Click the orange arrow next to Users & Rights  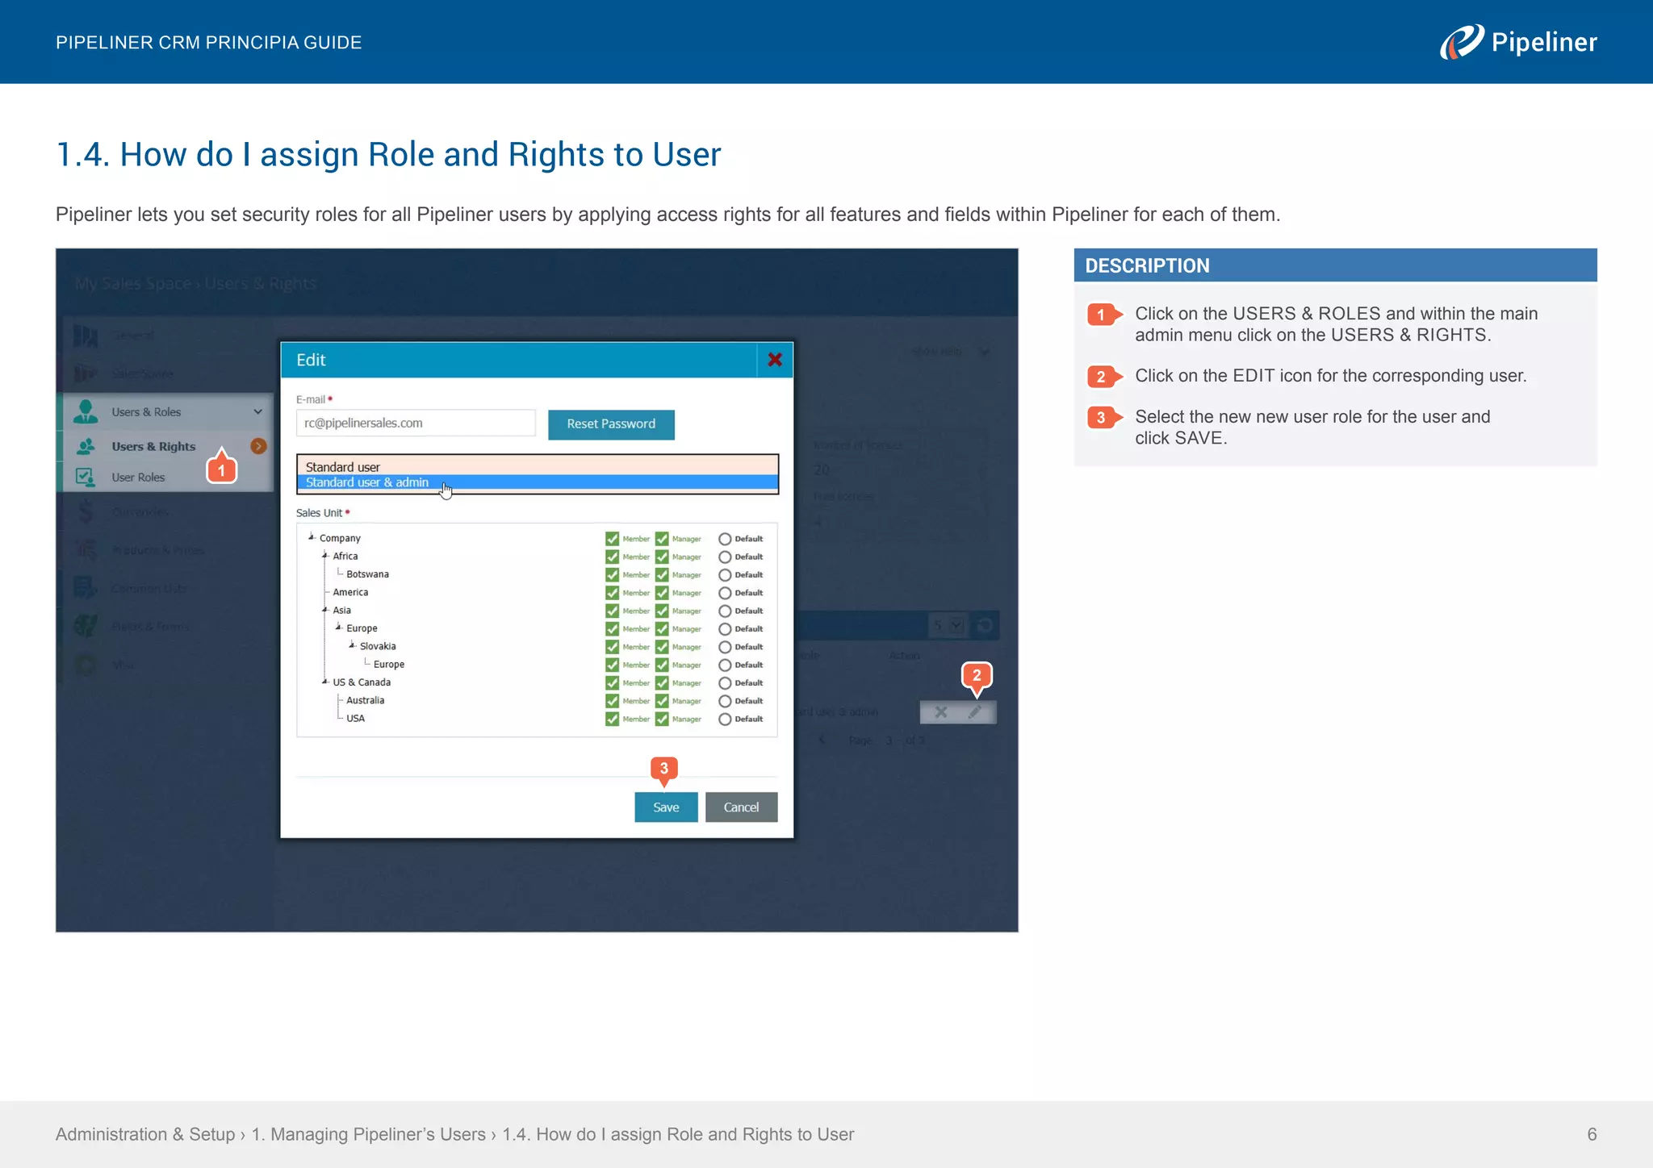[x=258, y=446]
